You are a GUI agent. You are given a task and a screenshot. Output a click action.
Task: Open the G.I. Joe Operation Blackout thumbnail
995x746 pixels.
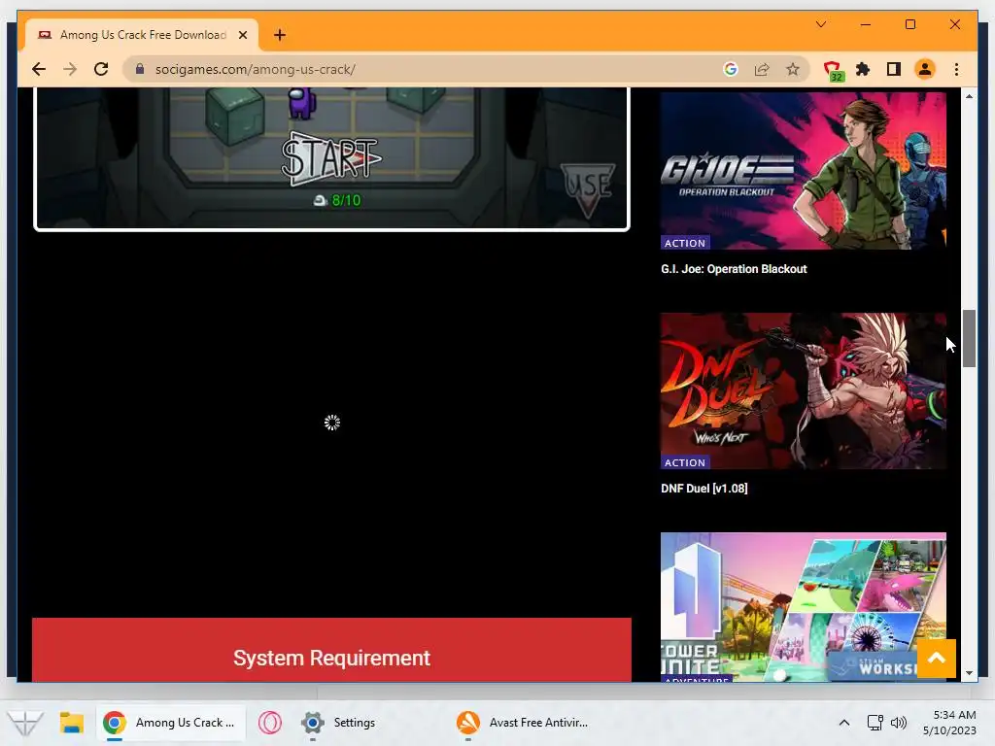click(803, 171)
